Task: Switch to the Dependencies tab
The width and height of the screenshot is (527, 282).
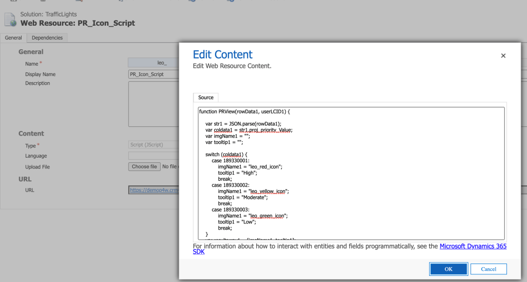Action: (47, 38)
